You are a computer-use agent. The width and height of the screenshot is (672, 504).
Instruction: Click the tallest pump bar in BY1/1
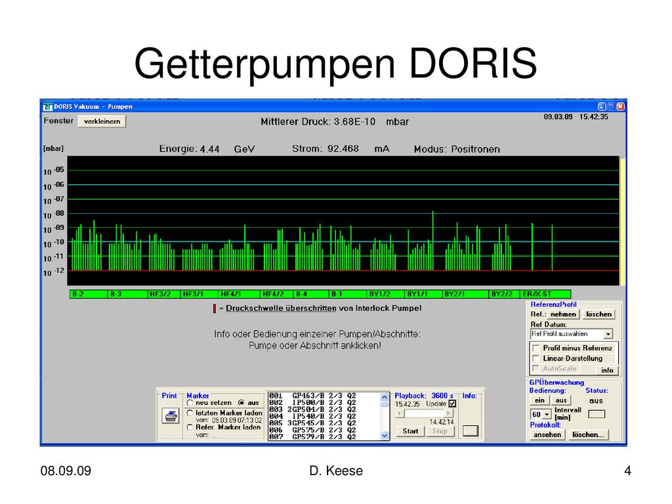pyautogui.click(x=433, y=241)
